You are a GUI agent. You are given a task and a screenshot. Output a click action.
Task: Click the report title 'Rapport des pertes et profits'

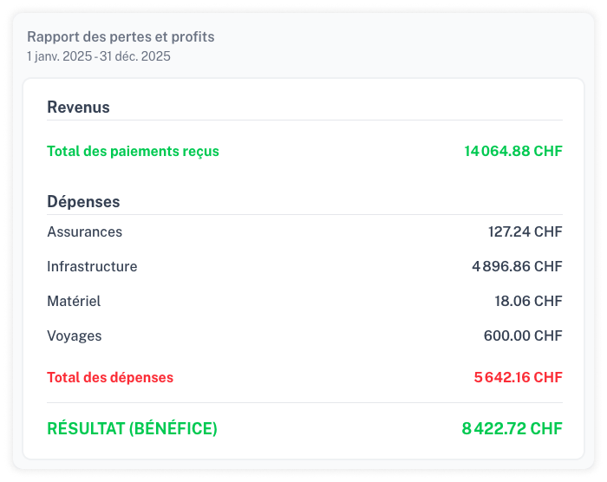pyautogui.click(x=121, y=36)
